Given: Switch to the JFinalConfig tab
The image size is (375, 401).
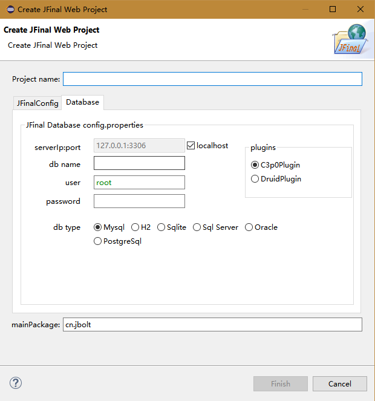Looking at the screenshot, I should (x=37, y=103).
